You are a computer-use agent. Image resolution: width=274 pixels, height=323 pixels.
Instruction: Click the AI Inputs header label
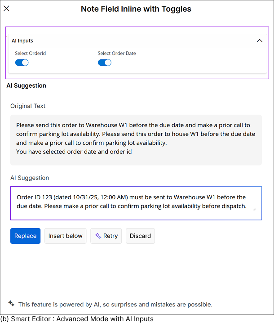point(22,41)
